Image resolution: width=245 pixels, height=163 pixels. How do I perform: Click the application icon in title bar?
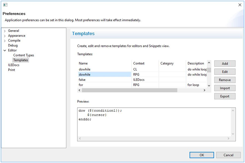5,5
